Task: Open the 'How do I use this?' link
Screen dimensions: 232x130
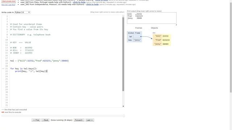Action: tap(8, 5)
